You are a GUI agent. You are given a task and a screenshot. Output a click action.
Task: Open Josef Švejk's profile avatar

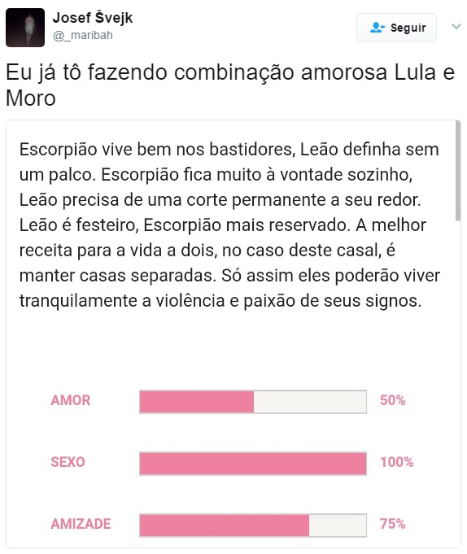point(25,28)
